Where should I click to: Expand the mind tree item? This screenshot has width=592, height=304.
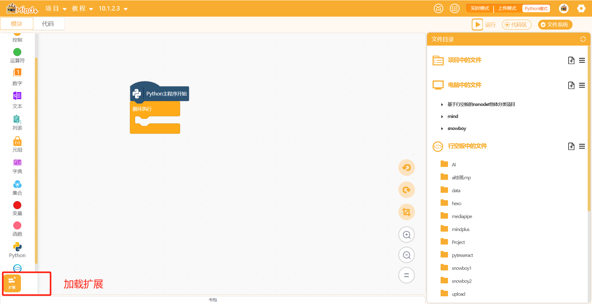[x=442, y=116]
